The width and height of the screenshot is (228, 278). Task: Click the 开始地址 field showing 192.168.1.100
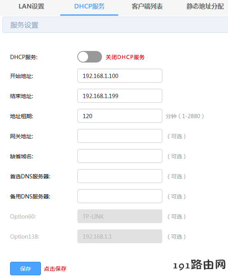(x=120, y=76)
